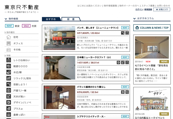Open 日本橋ニューヨークロフト listing photo
Screen dimensions: 173x119
pyautogui.click(x=59, y=68)
